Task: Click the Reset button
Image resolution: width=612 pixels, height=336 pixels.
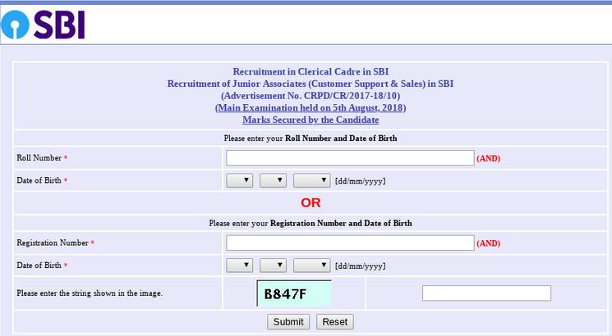Action: [335, 322]
